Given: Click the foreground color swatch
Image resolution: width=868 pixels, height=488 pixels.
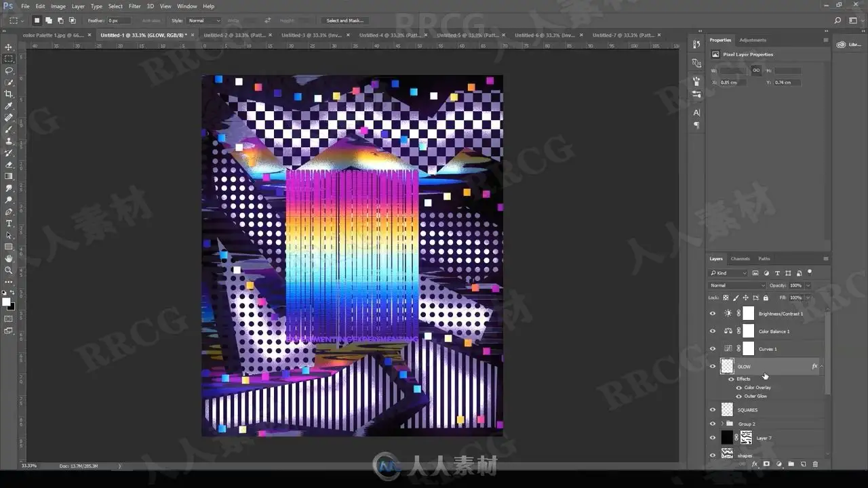Looking at the screenshot, I should click(x=6, y=302).
